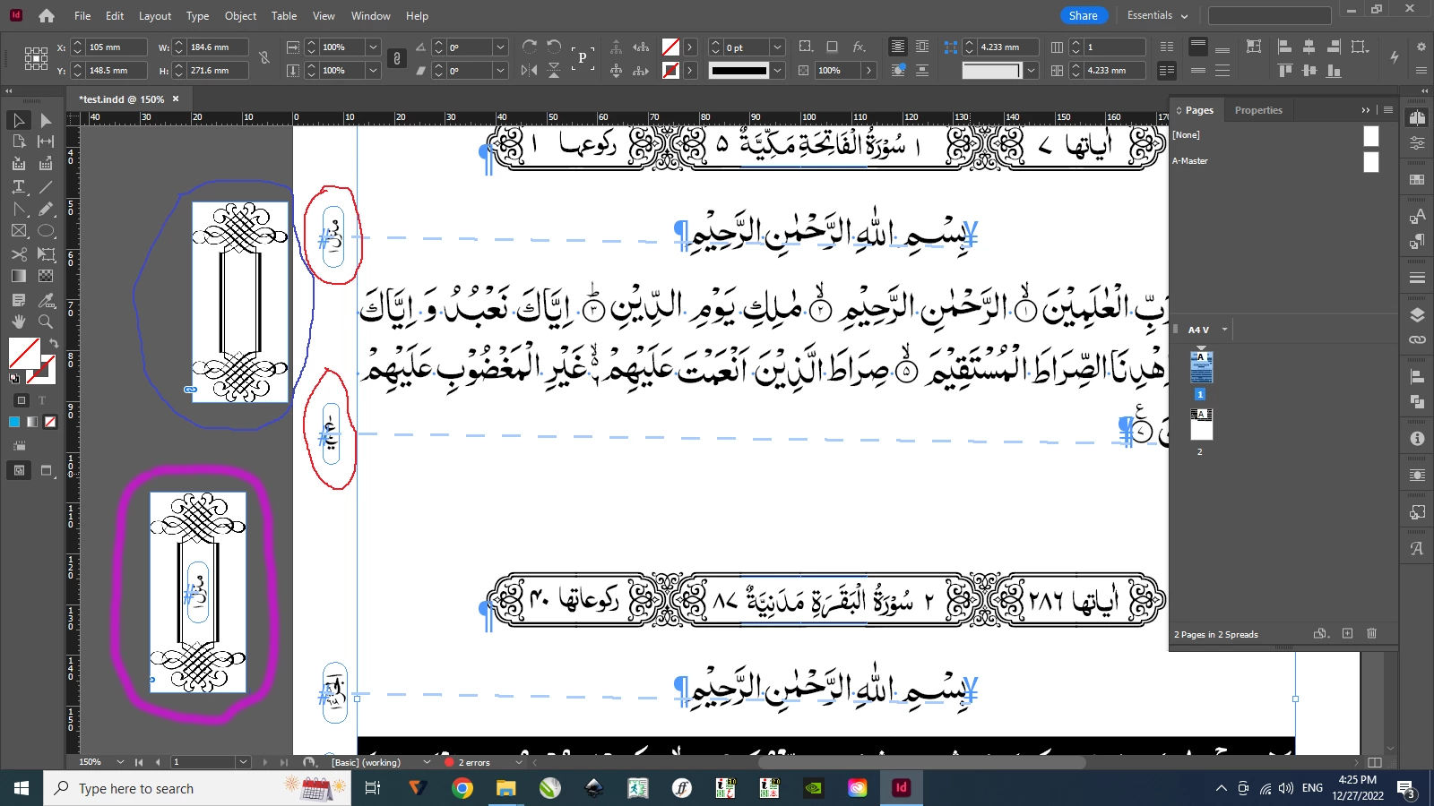Select the Gap tool
1434x806 pixels.
46,141
